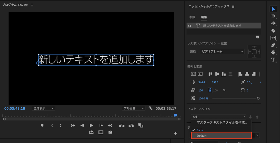Click the Align Right icon
The height and width of the screenshot is (143, 280).
coord(254,74)
